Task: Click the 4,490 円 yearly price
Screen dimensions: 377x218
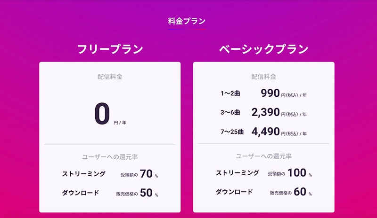Action: pos(266,132)
